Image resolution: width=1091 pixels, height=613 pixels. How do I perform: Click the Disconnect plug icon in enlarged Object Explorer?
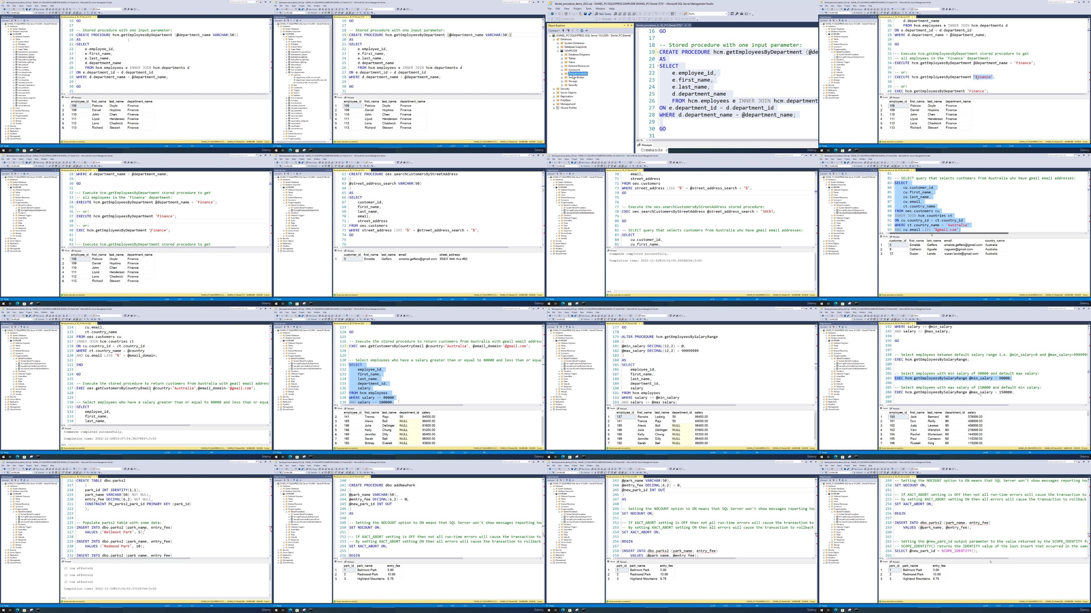coord(568,30)
